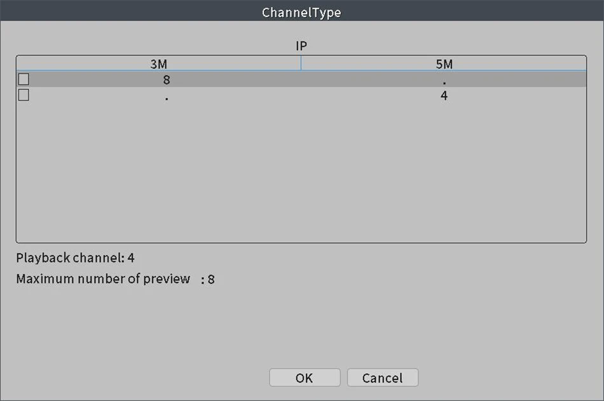Click the dot cell under 5M in the first row
Viewport: 604px width, 401px height.
tap(444, 81)
